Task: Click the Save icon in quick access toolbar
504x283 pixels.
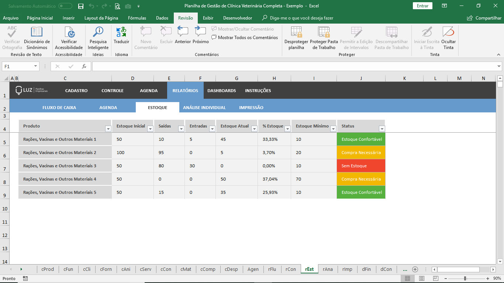Action: [x=81, y=6]
